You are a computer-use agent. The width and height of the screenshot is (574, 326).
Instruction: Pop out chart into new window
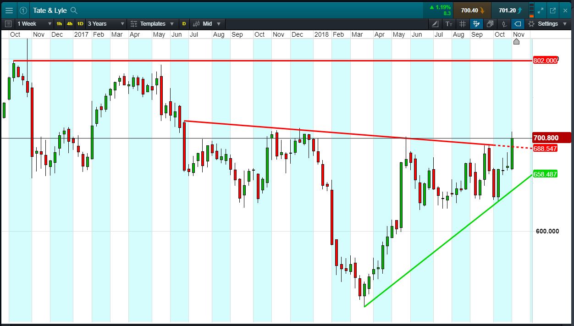click(553, 10)
